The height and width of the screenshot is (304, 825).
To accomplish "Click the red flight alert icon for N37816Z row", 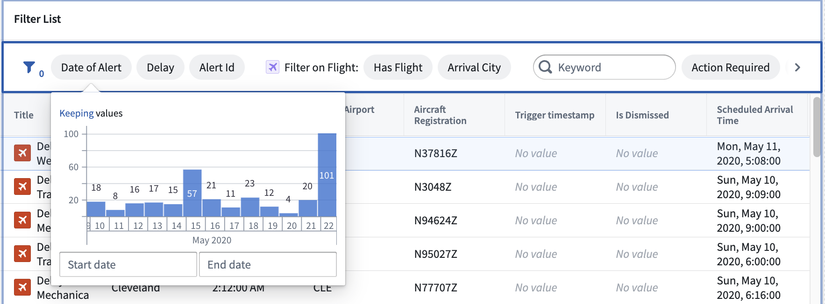I will (x=22, y=153).
